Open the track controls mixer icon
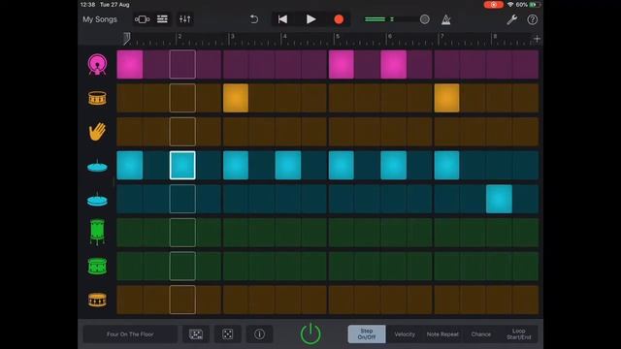The image size is (621, 349). (x=184, y=19)
